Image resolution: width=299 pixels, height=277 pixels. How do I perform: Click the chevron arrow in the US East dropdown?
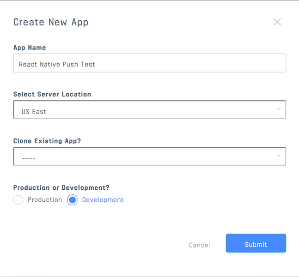(279, 109)
